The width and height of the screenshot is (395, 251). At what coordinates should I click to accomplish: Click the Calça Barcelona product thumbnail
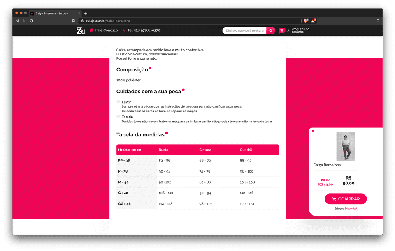(x=346, y=146)
